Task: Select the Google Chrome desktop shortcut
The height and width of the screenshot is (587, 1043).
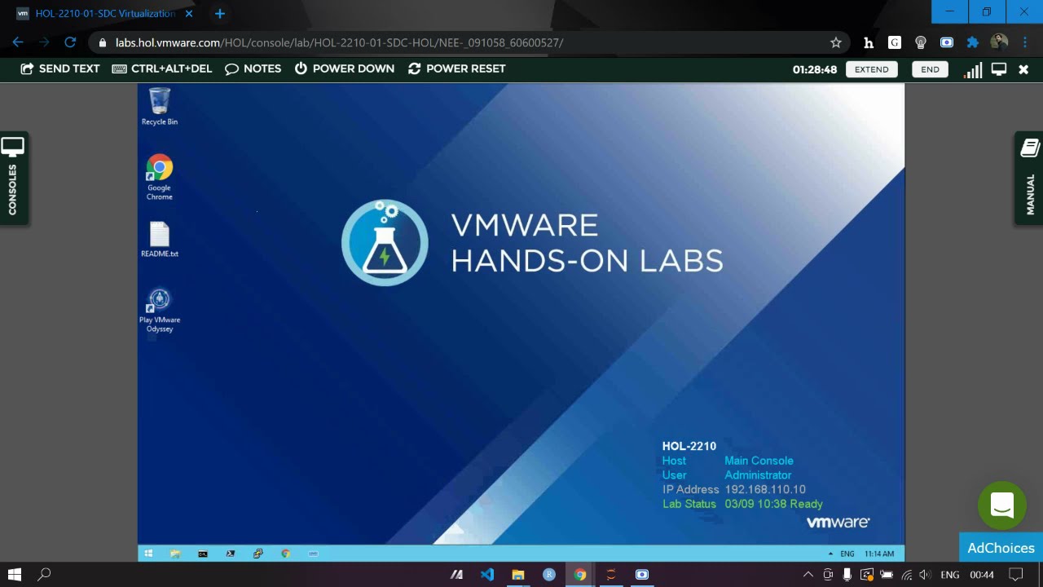Action: click(x=160, y=177)
